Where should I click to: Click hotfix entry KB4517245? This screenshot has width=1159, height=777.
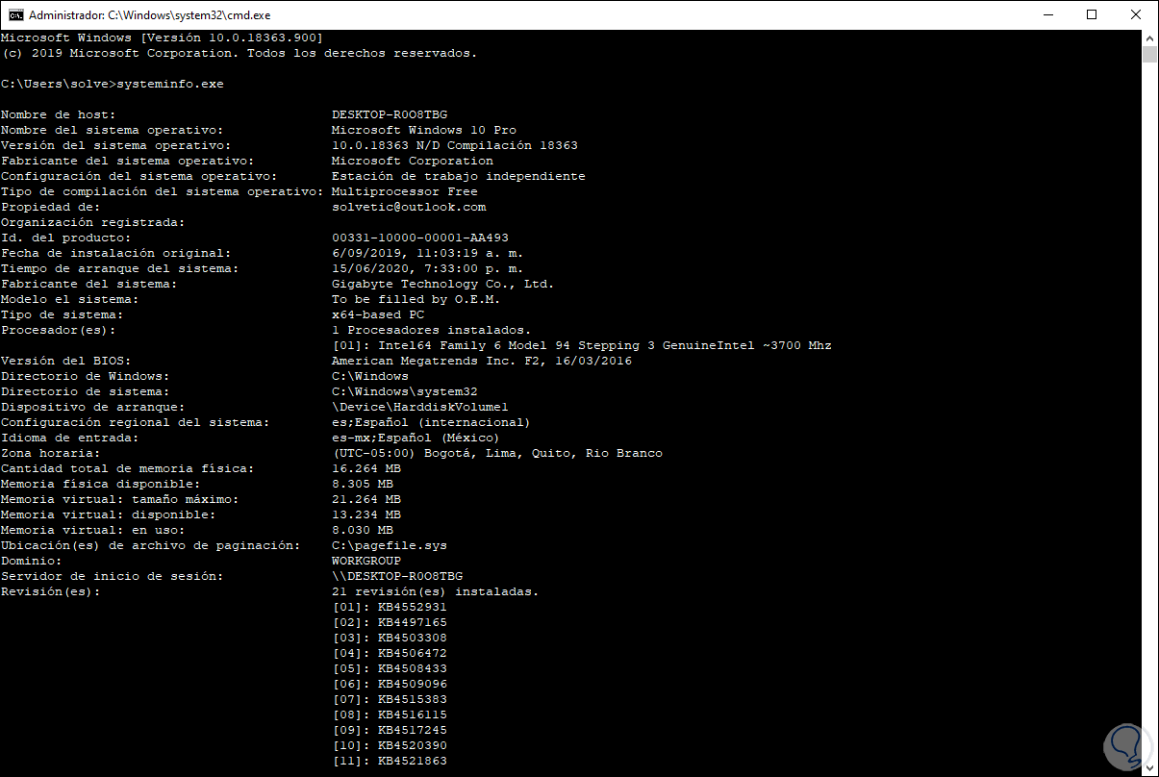pos(390,730)
